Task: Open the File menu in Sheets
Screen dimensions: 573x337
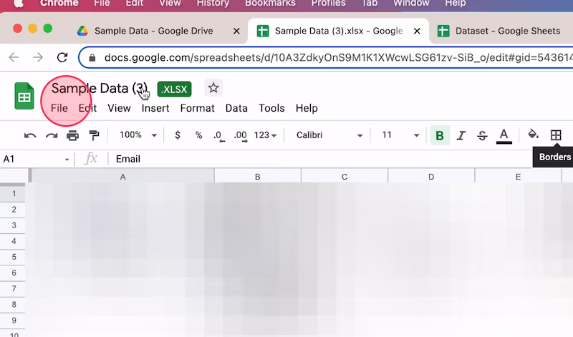Action: tap(59, 109)
